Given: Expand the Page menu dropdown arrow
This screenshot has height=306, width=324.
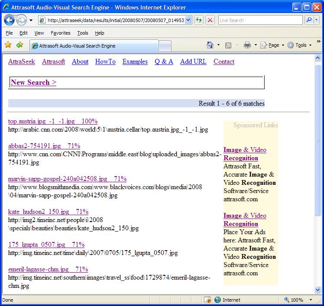Looking at the screenshot, I should (283, 45).
